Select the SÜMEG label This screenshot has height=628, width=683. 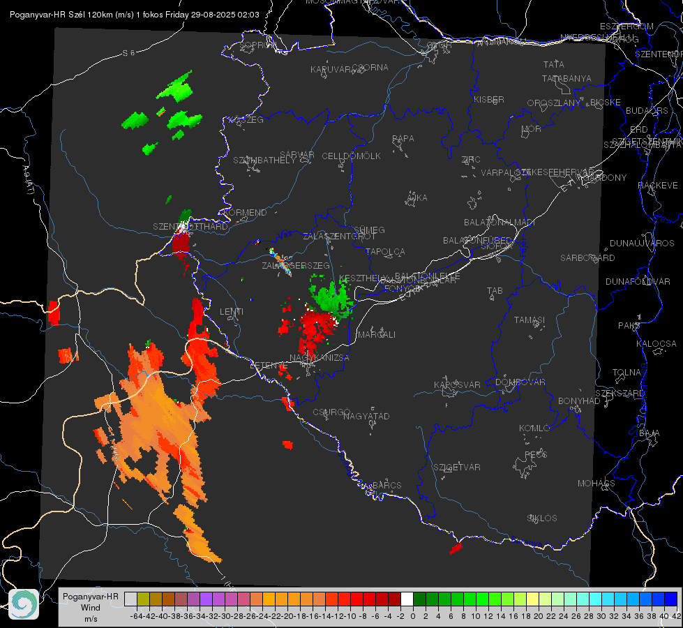pyautogui.click(x=369, y=230)
